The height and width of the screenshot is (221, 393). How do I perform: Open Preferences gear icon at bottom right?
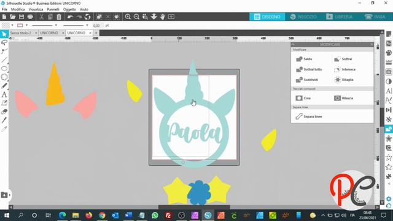[x=389, y=199]
